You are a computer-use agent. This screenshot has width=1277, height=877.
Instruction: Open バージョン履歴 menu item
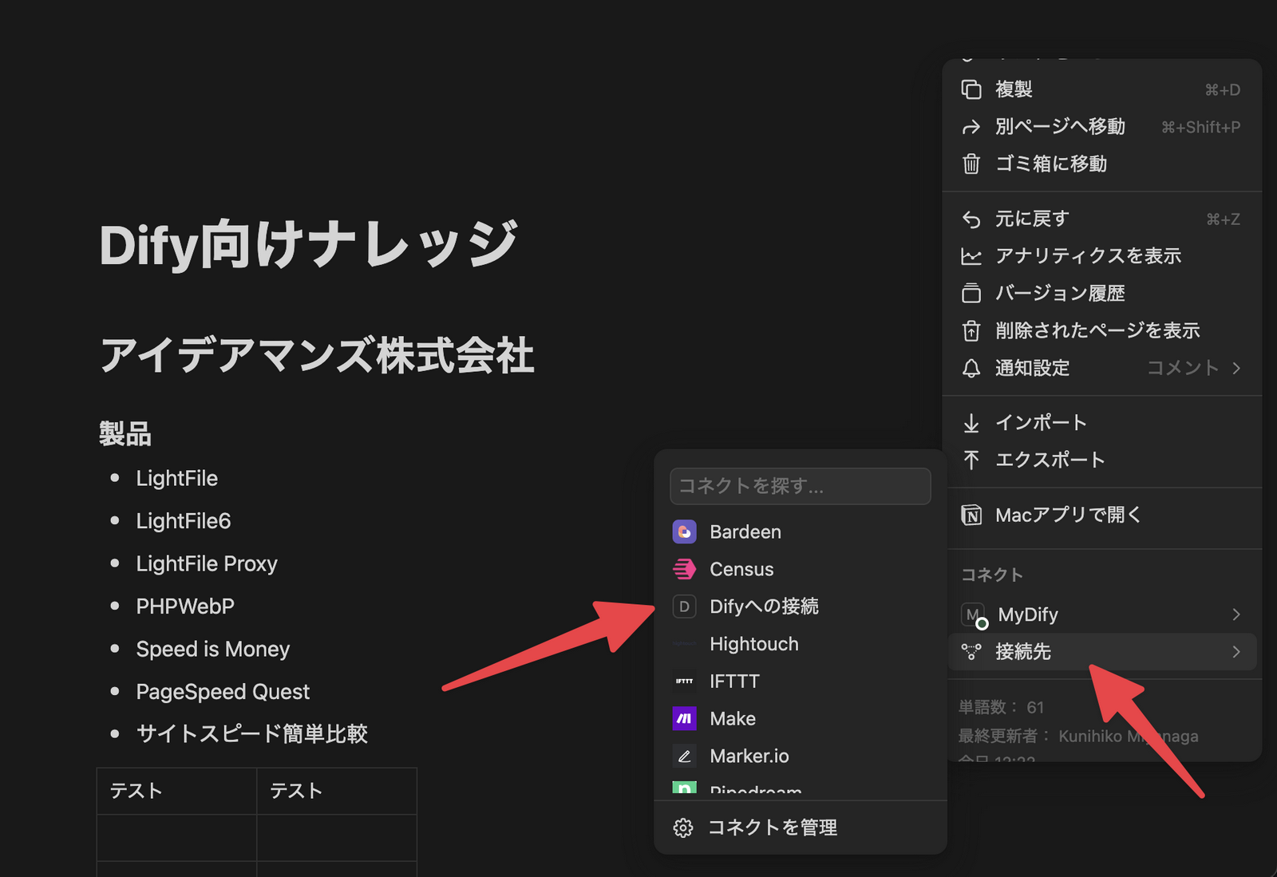click(1101, 293)
